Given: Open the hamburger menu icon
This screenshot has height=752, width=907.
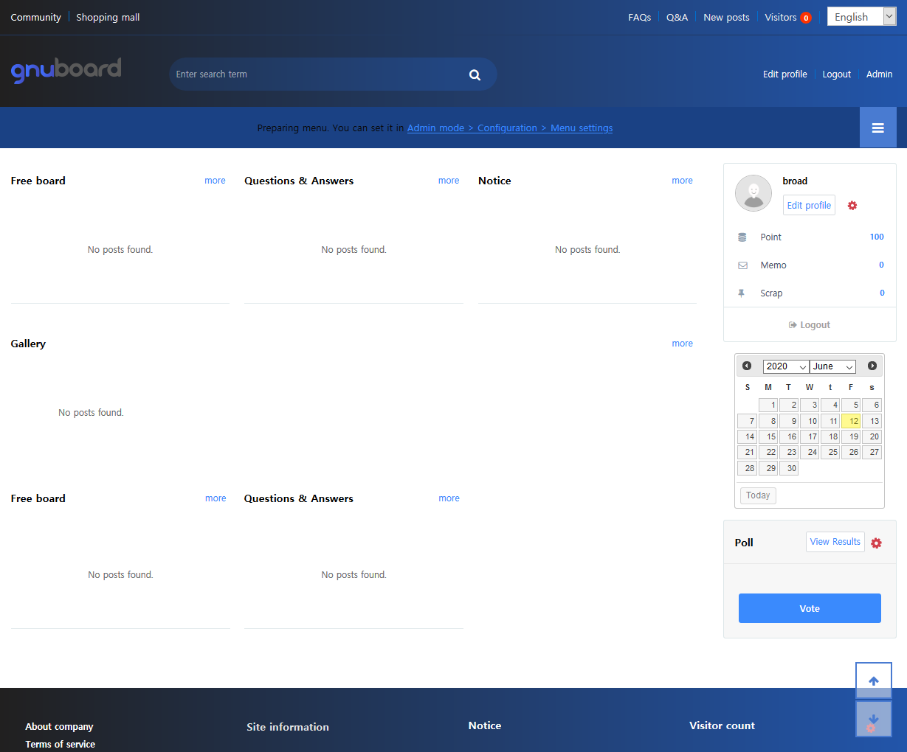Looking at the screenshot, I should pos(877,128).
